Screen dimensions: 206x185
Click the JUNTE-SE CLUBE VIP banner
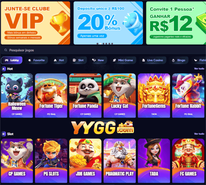35,23
